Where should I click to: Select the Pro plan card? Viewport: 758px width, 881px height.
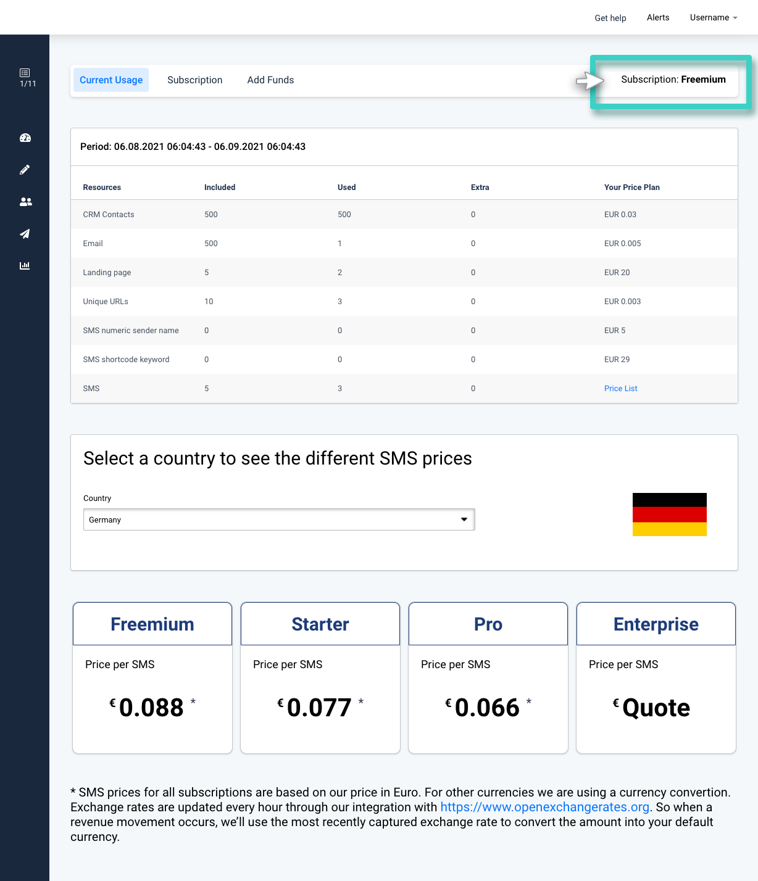(x=488, y=678)
